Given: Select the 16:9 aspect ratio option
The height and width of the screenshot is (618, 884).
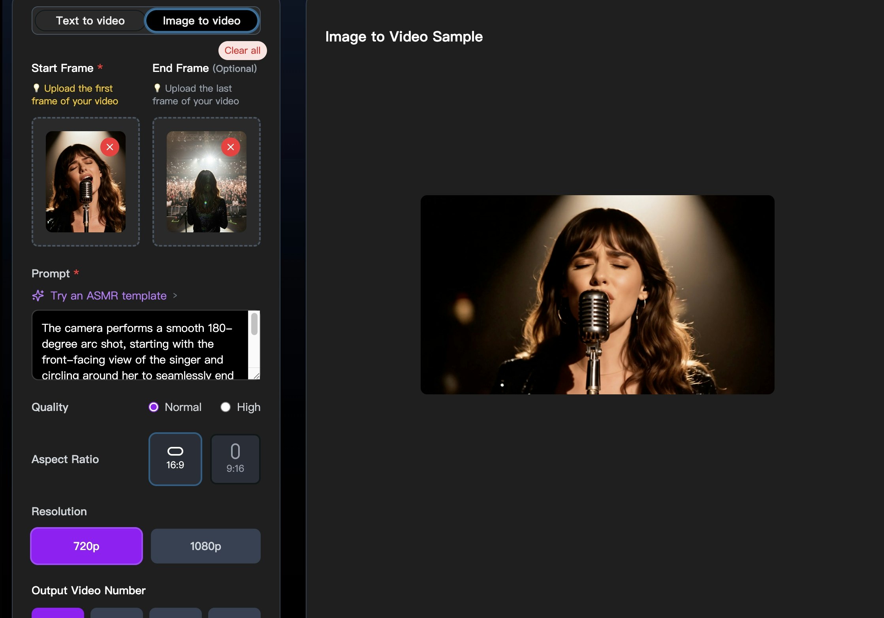Looking at the screenshot, I should click(x=175, y=459).
